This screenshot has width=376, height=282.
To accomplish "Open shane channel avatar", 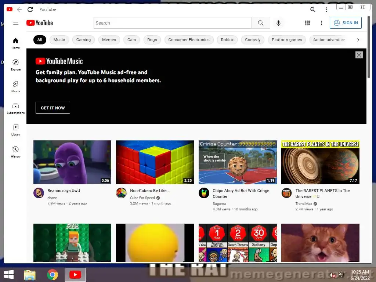I will [39, 193].
